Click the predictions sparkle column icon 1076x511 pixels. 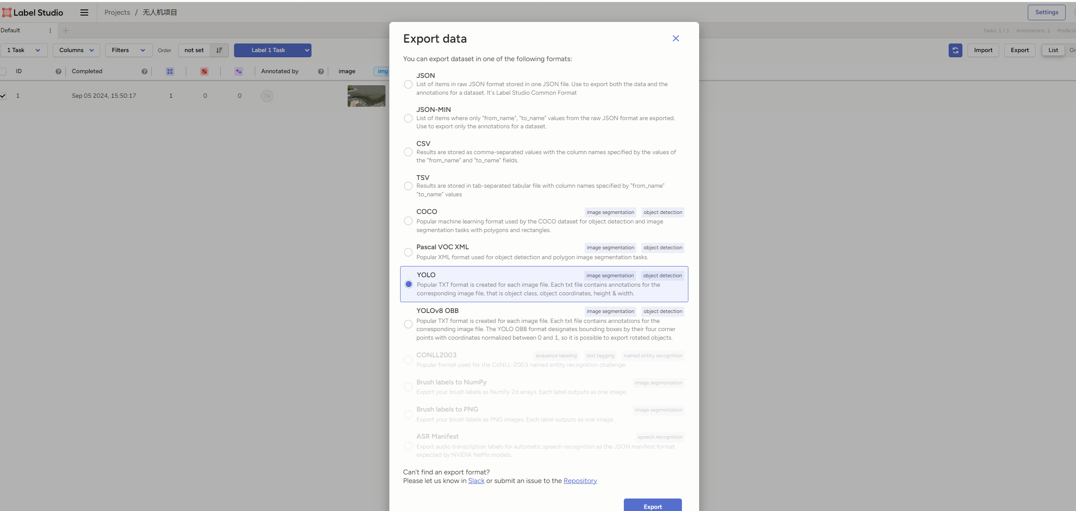pyautogui.click(x=239, y=71)
